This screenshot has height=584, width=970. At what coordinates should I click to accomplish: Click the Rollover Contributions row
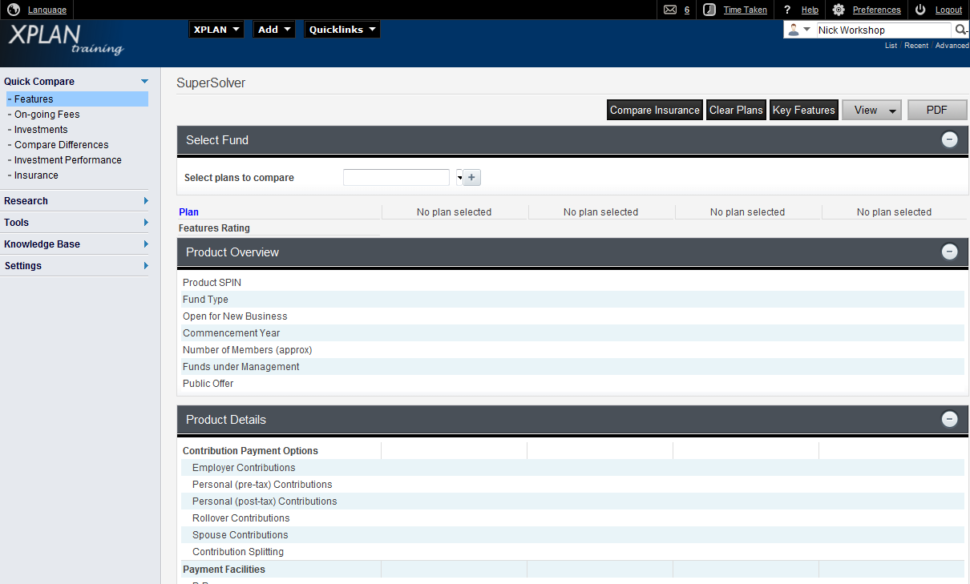click(573, 518)
